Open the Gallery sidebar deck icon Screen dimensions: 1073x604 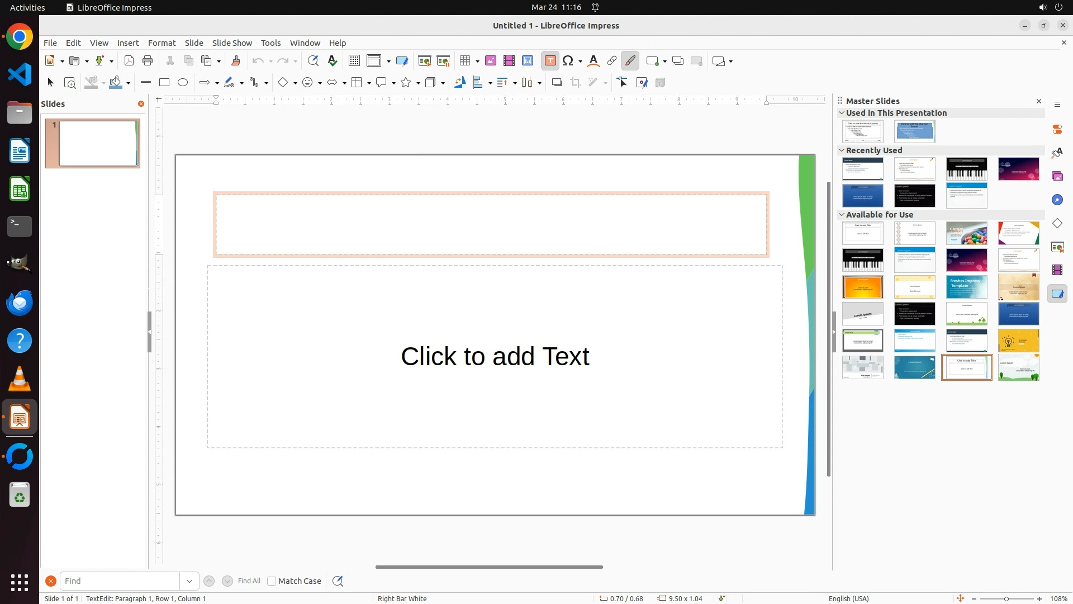pos(1057,177)
